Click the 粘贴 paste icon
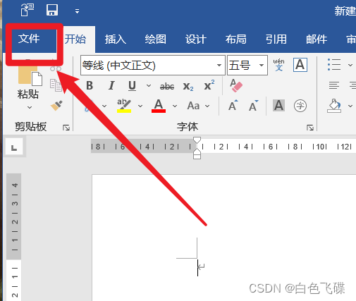 (x=30, y=76)
